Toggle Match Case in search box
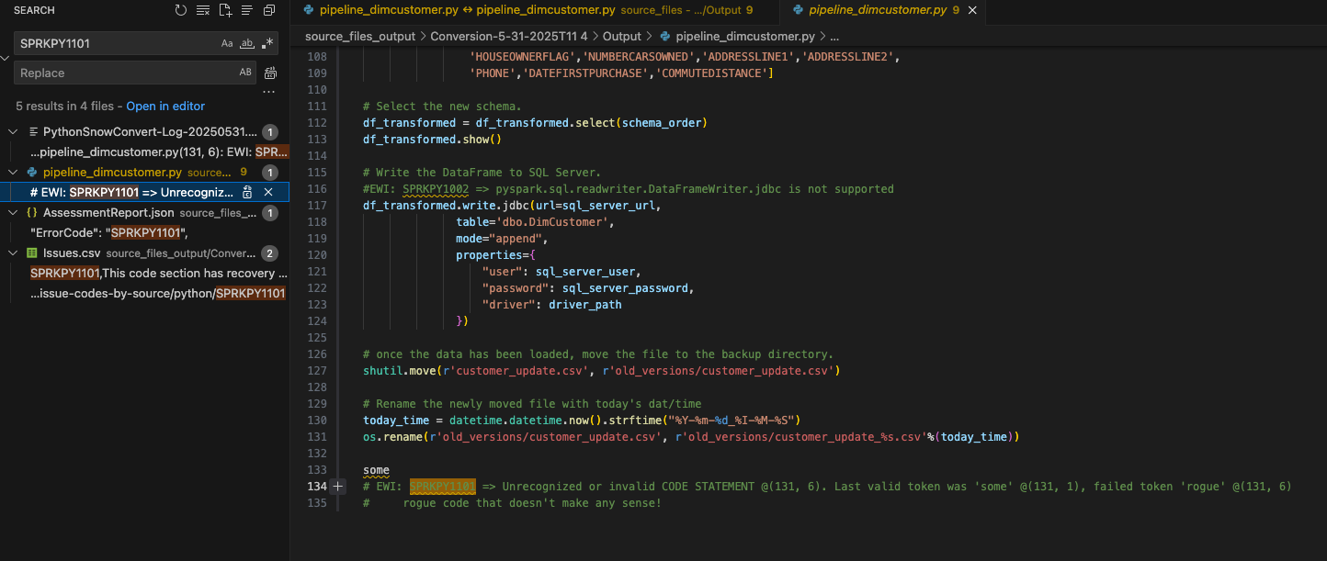Image resolution: width=1327 pixels, height=561 pixels. (x=227, y=43)
